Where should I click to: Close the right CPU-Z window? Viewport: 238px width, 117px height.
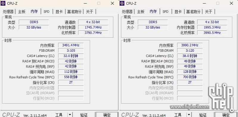231,3
